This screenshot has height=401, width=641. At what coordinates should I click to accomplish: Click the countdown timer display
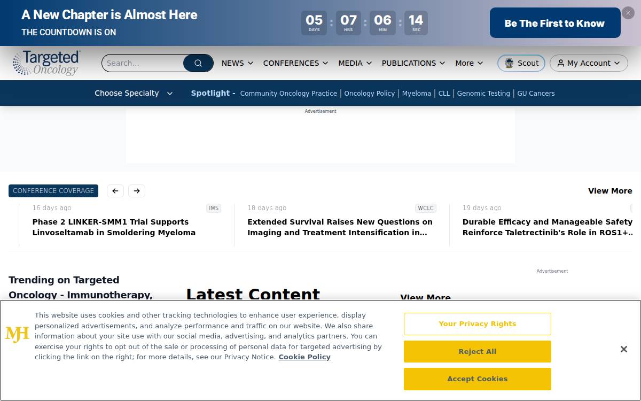click(365, 23)
